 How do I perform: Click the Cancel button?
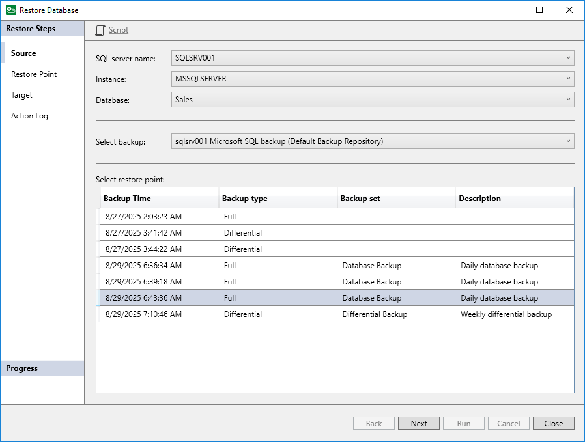pos(508,423)
